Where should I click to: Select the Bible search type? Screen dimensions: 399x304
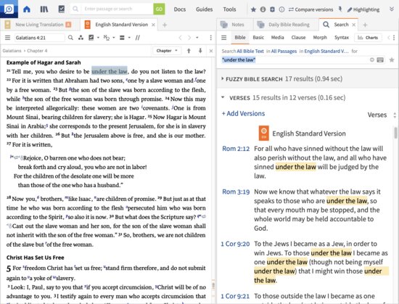(x=240, y=38)
